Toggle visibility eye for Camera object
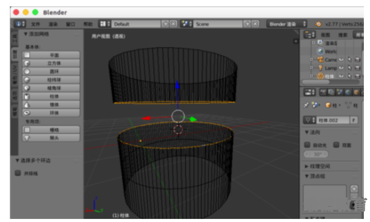This screenshot has width=370, height=222. [341, 60]
